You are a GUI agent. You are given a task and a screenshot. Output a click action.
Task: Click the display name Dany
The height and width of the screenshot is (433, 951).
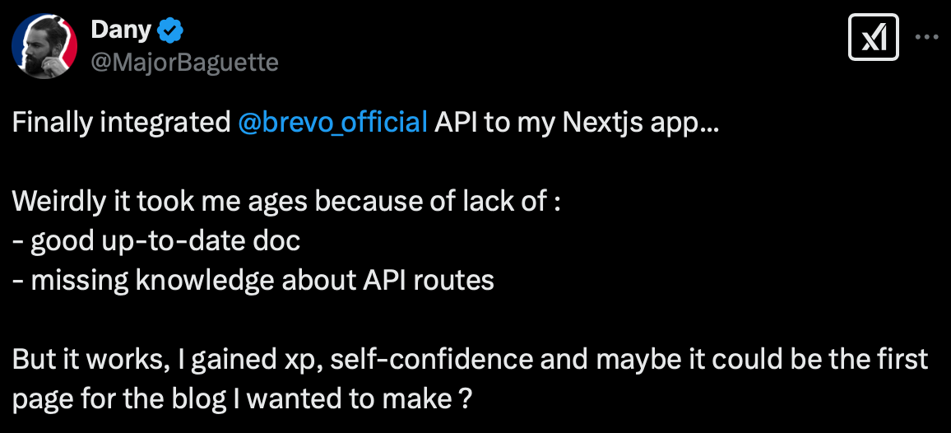pos(120,31)
